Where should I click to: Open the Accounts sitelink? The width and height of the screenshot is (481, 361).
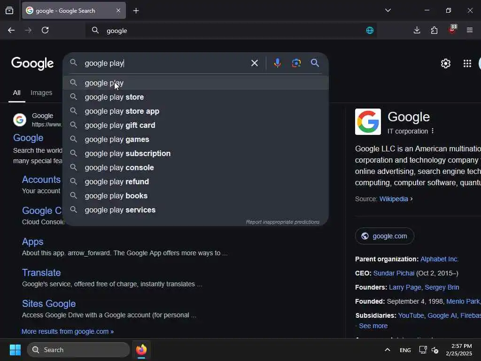tap(41, 180)
